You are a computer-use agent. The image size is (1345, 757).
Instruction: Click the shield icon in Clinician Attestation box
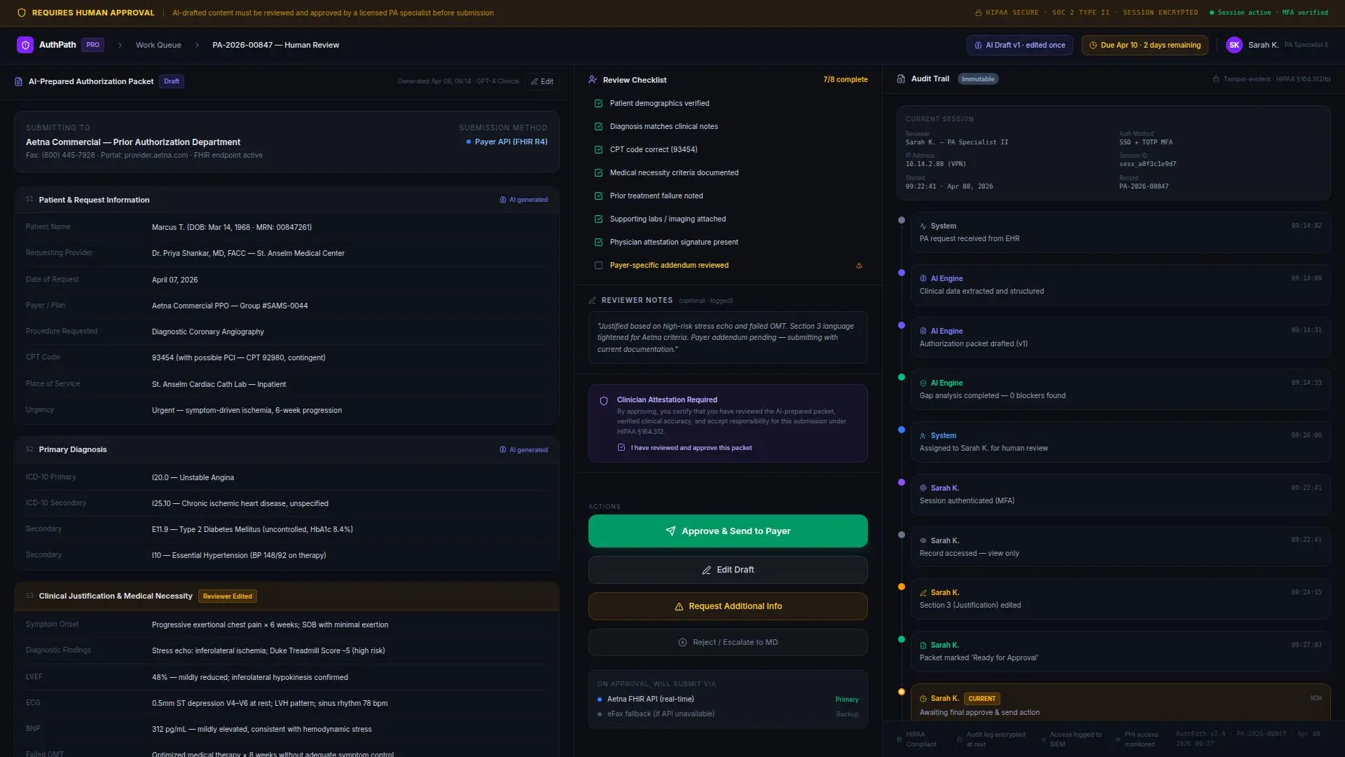604,402
